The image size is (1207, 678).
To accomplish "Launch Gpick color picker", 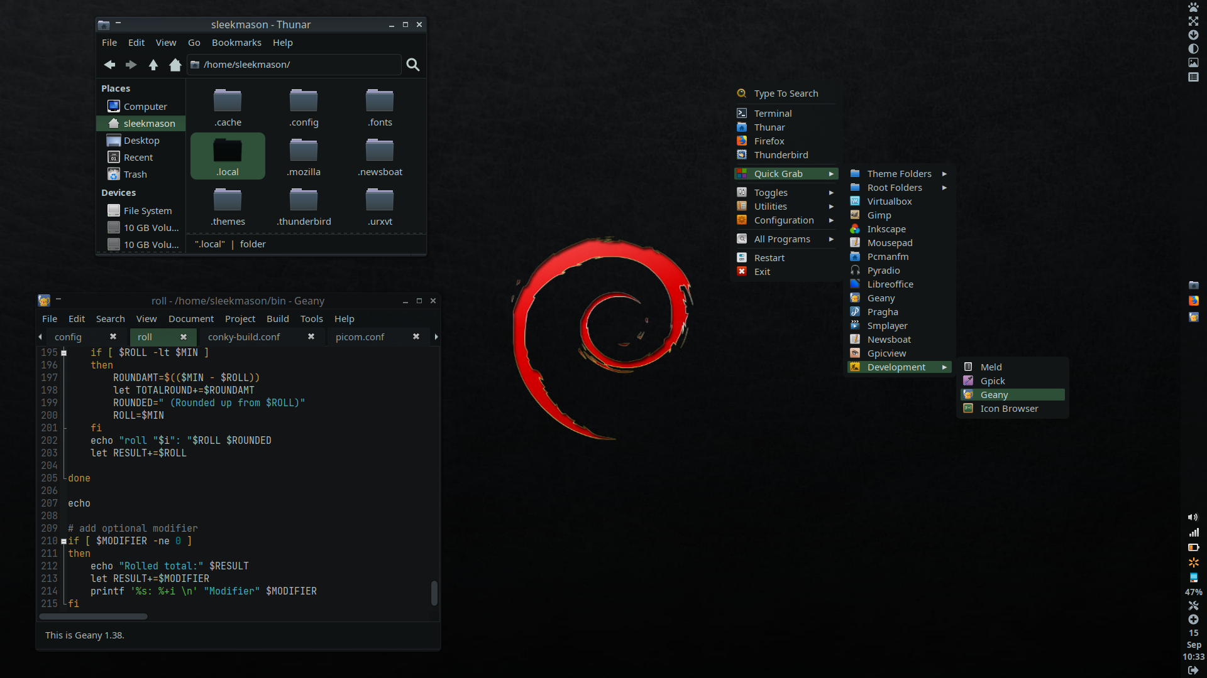I will [x=1012, y=381].
